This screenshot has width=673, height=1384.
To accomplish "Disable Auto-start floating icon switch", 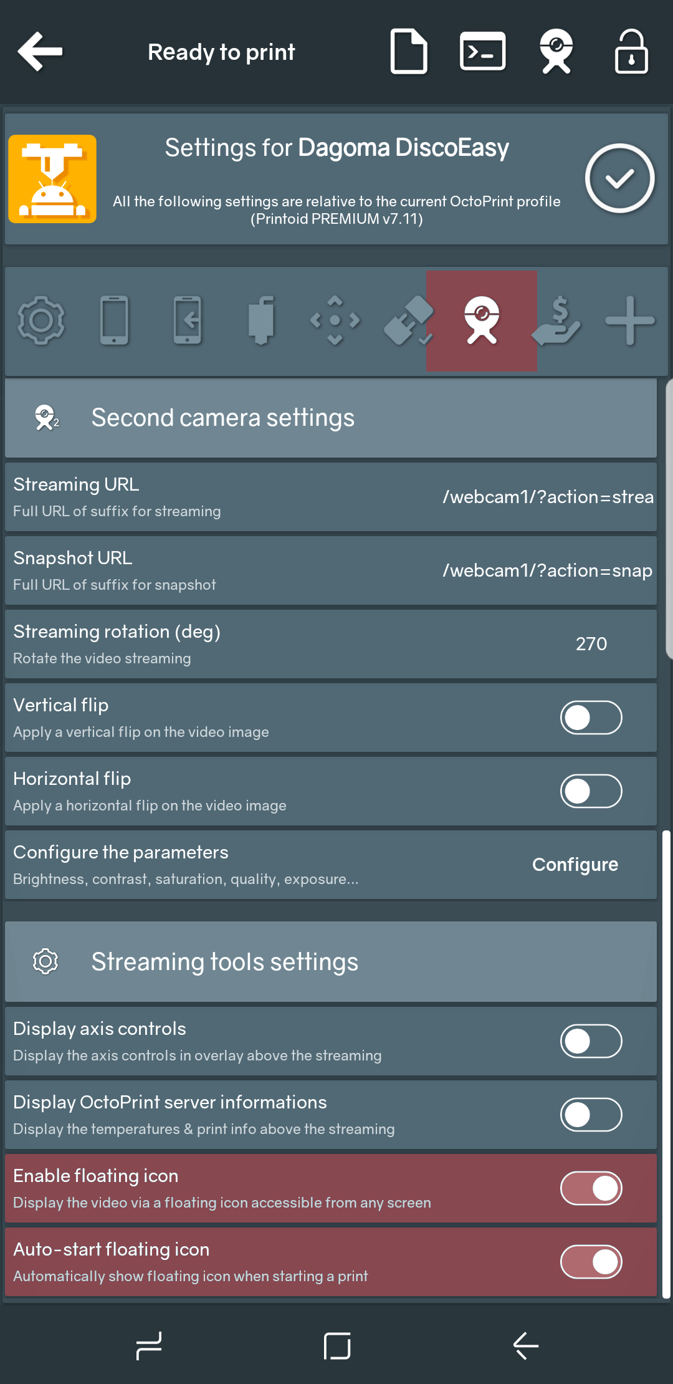I will pyautogui.click(x=591, y=1262).
